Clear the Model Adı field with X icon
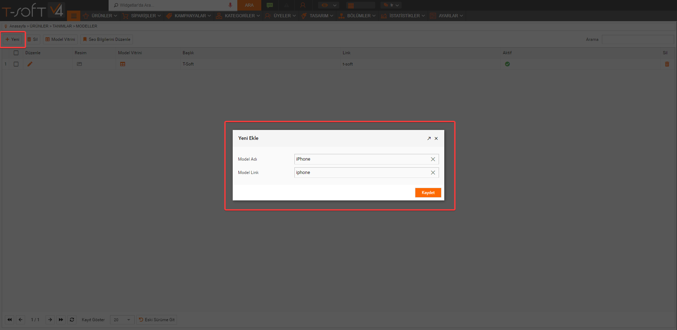Viewport: 677px width, 330px height. (x=433, y=159)
